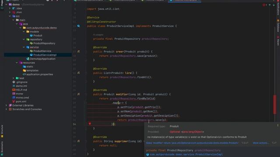Image resolution: width=280 pixels, height=157 pixels.
Task: Go to previous highlighted error arrow
Action: pyautogui.click(x=269, y=5)
